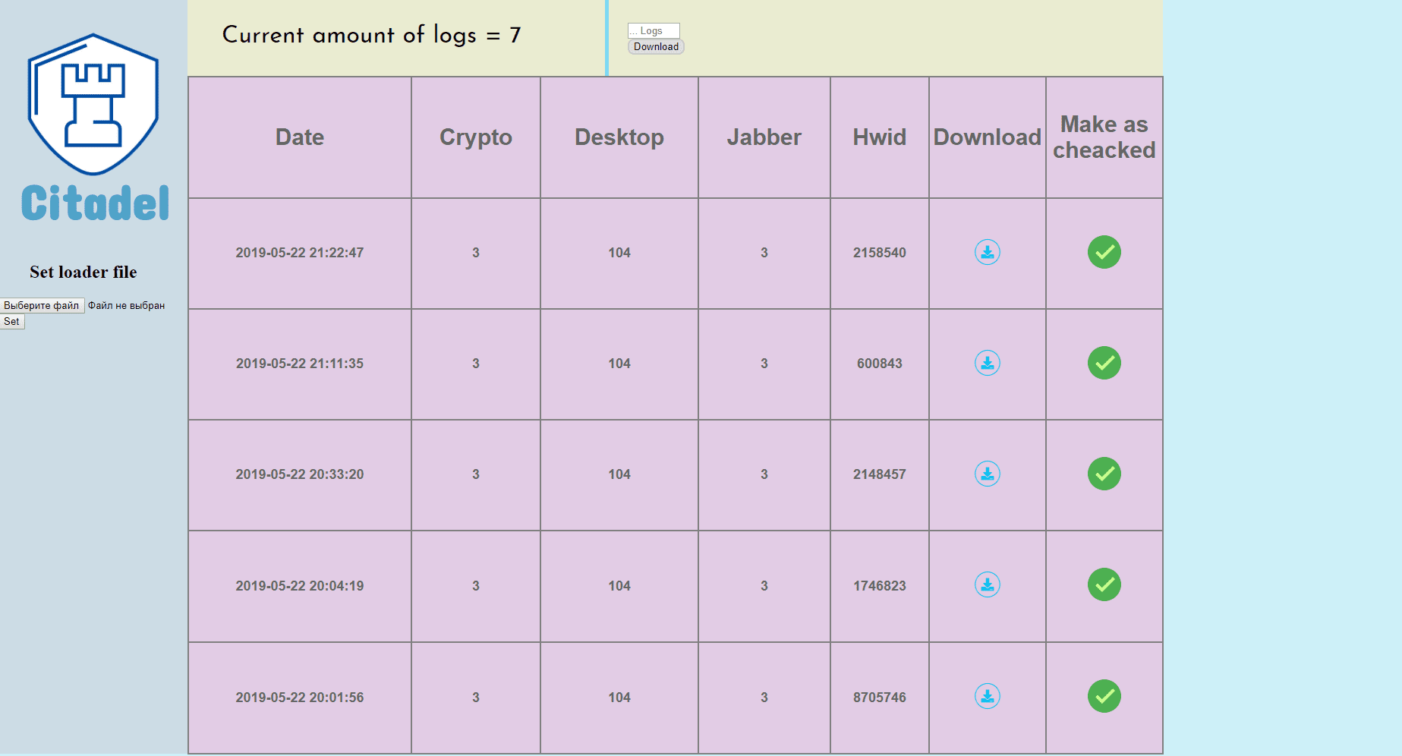Mark the 20:01:56 log as checked

coord(1104,696)
